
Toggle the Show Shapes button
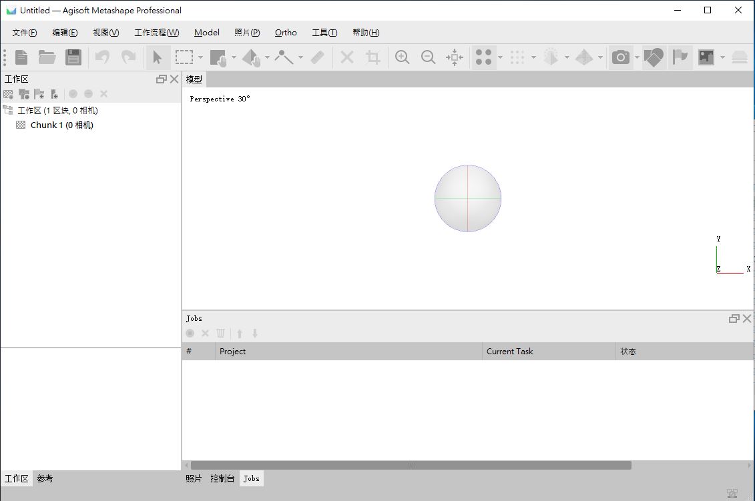(x=654, y=57)
